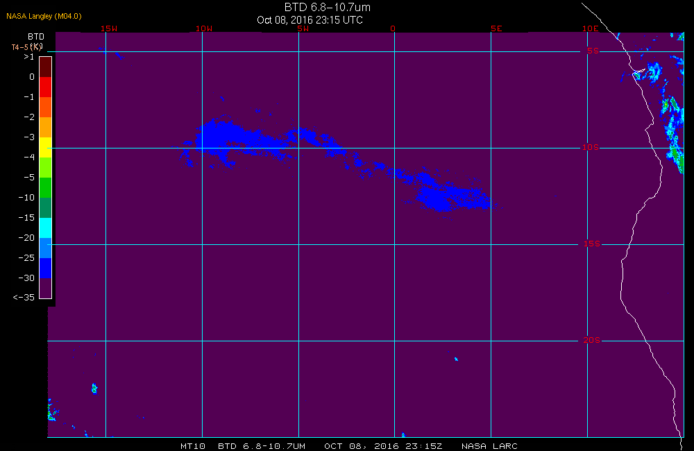
Task: Click the yellow -3 to -4 legend swatch
Action: point(46,147)
